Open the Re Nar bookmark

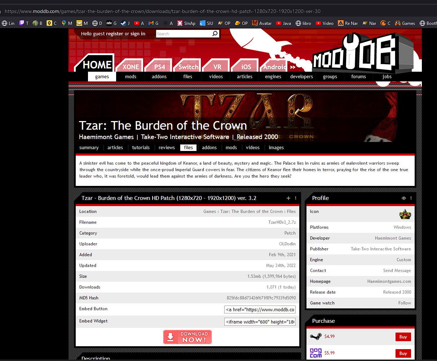click(348, 23)
